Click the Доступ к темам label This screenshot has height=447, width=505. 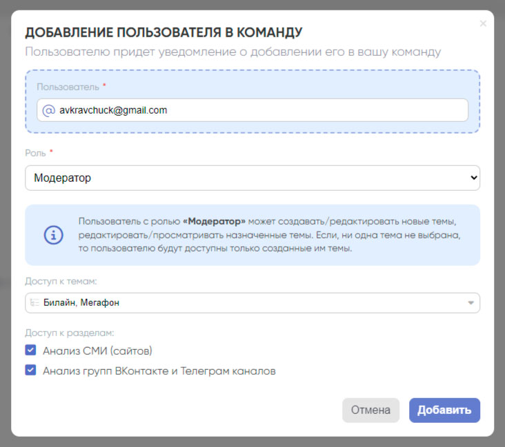tap(61, 281)
